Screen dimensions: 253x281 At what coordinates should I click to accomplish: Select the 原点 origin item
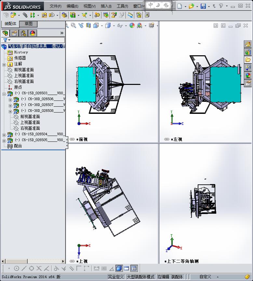(x=18, y=87)
